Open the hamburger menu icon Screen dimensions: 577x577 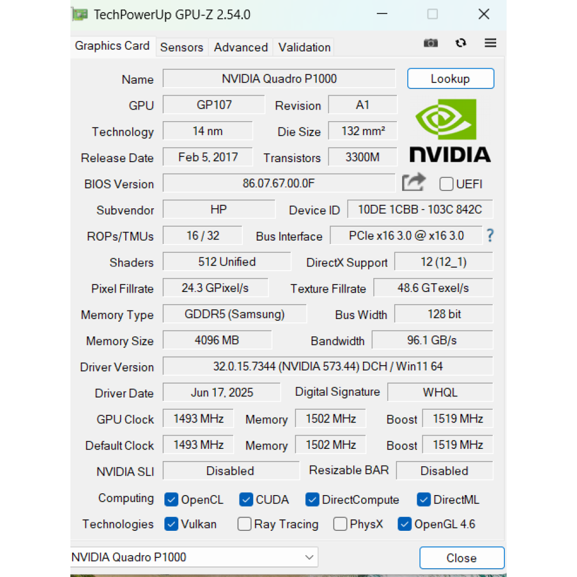coord(490,43)
